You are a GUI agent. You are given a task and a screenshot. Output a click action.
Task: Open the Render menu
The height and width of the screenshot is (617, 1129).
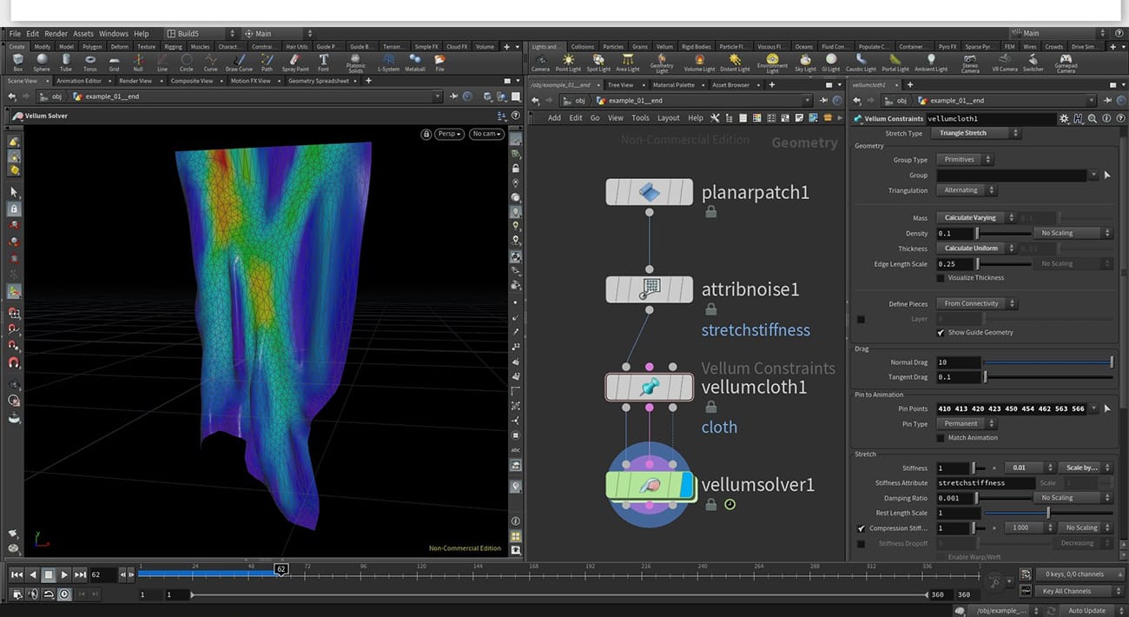tap(56, 33)
